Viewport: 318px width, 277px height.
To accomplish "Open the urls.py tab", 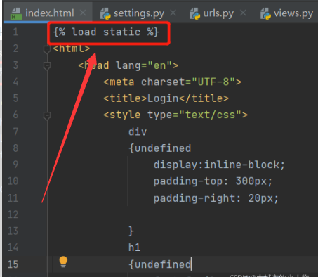I will [x=218, y=13].
